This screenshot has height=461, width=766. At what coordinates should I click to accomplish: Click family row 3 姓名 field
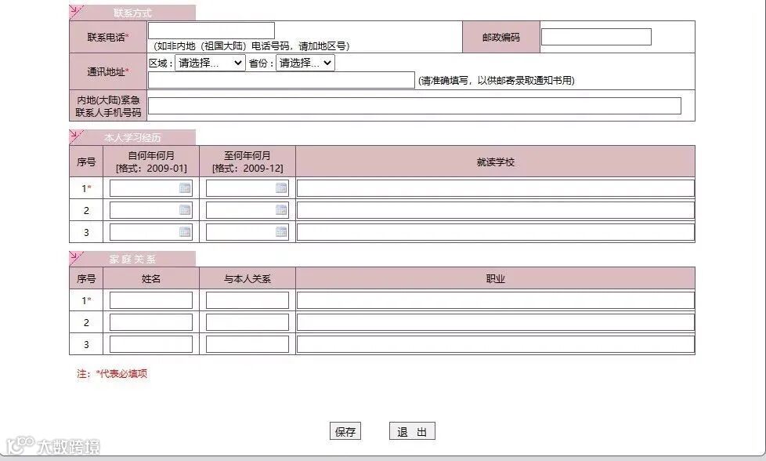tap(151, 344)
